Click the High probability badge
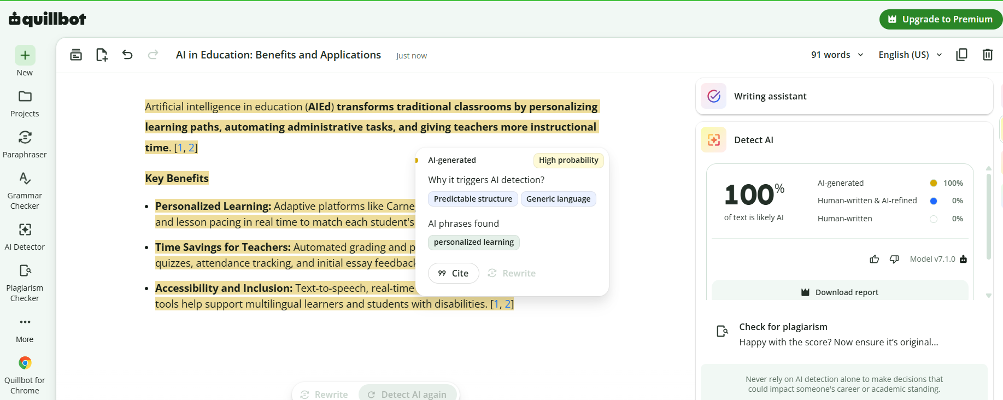Image resolution: width=1003 pixels, height=400 pixels. tap(568, 160)
